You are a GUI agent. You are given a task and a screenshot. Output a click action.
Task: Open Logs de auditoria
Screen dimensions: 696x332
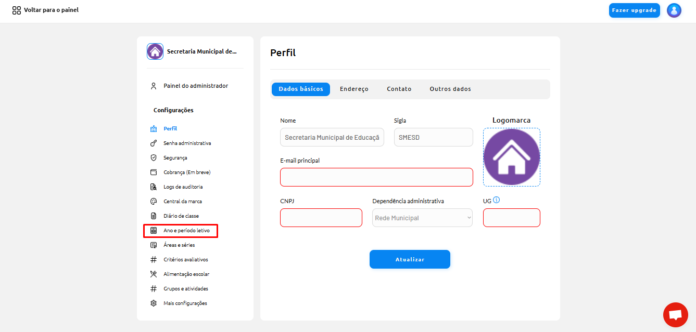(x=183, y=187)
